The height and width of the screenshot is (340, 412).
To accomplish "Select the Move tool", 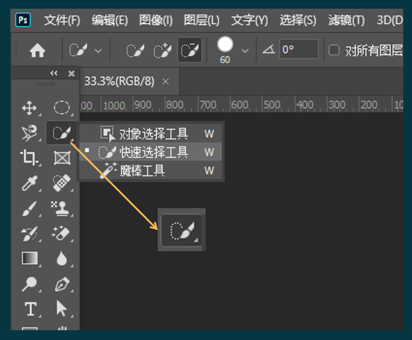I will (29, 108).
